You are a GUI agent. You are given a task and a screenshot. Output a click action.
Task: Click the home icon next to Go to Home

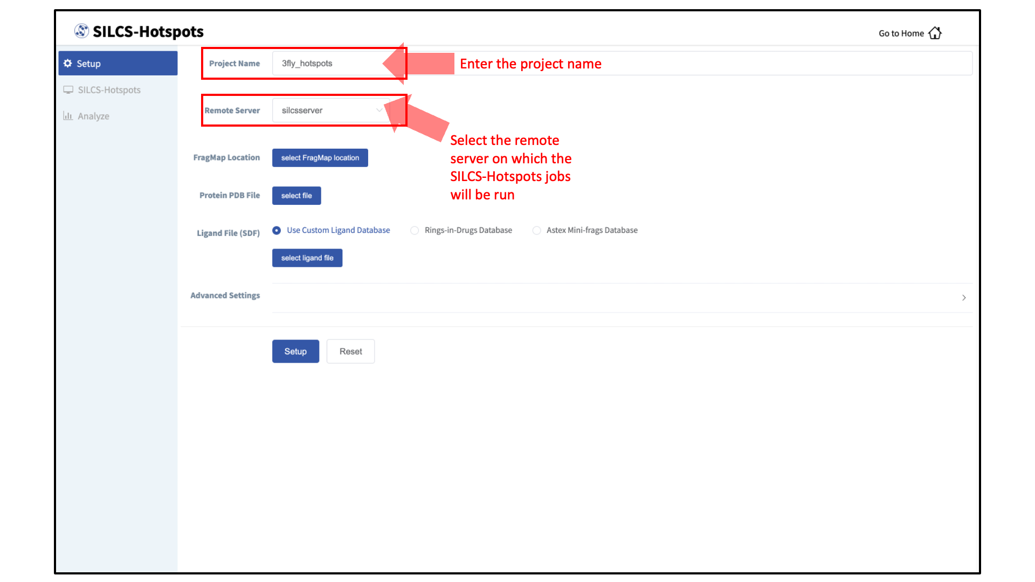click(x=935, y=33)
